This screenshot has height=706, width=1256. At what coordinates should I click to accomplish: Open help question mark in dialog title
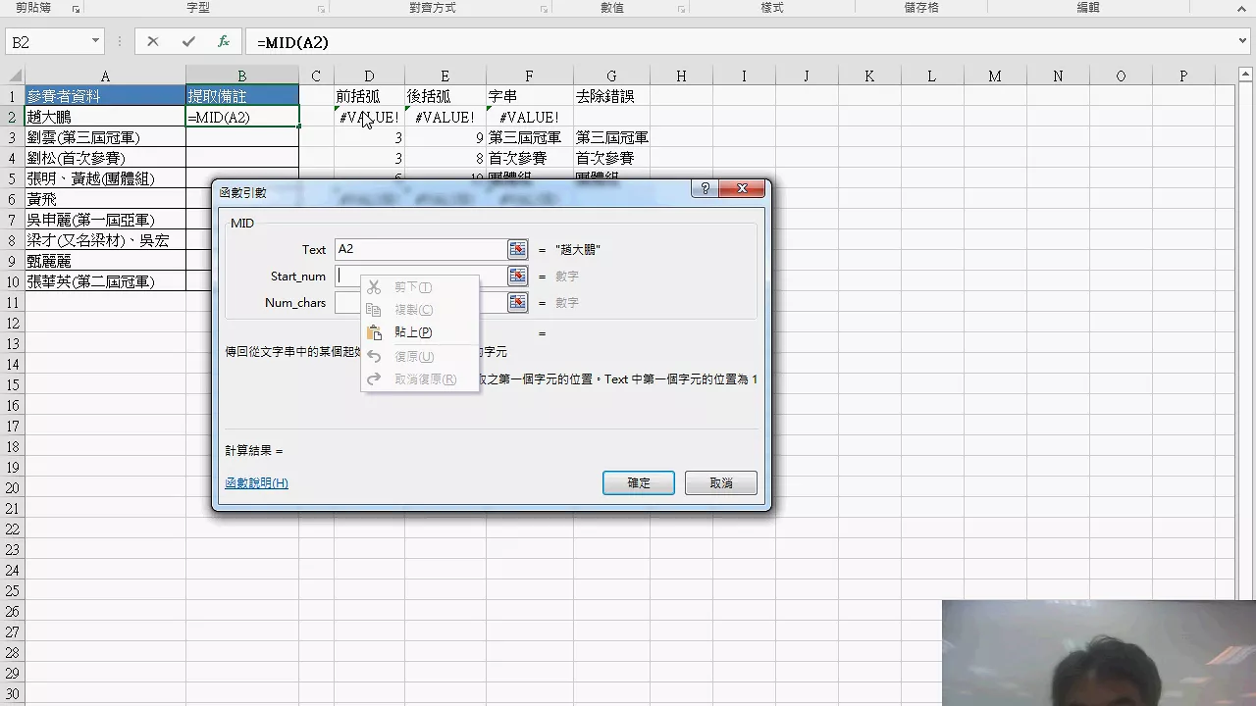[704, 188]
